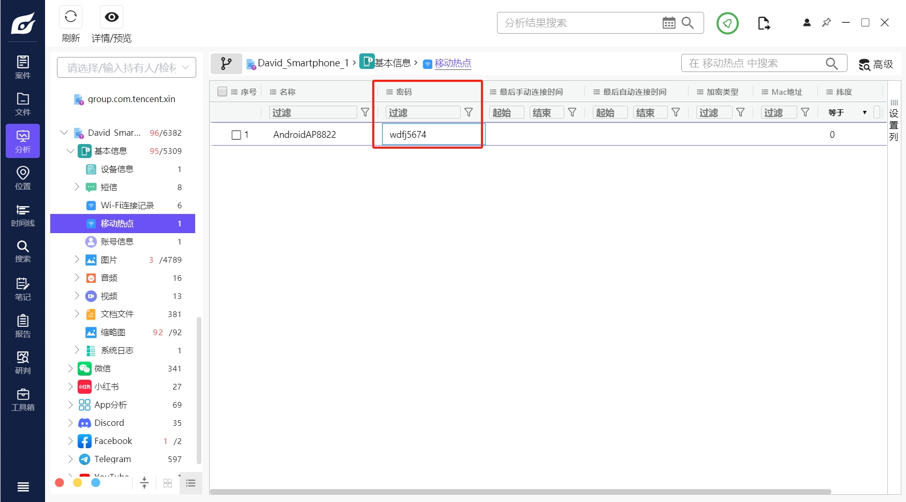Click the yellow dot in tree footer

(78, 483)
